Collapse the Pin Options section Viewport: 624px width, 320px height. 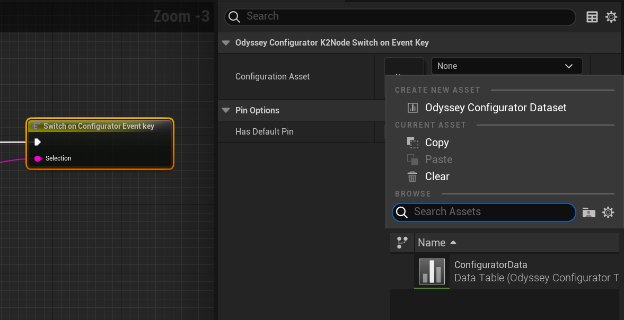(226, 111)
